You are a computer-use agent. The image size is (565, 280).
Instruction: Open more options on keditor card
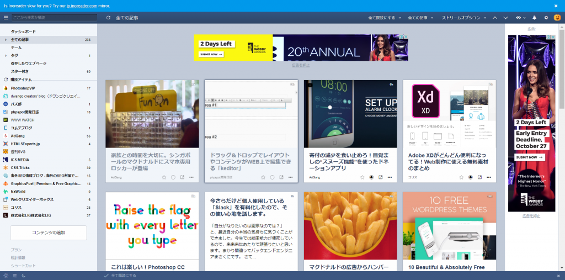coord(290,177)
